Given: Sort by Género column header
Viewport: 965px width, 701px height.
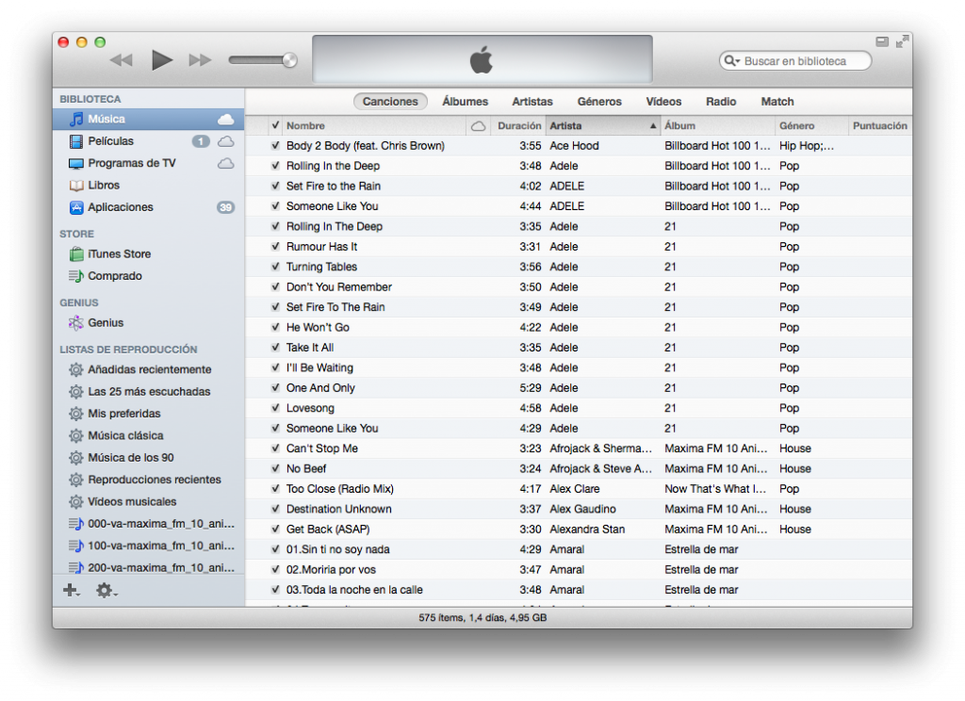Looking at the screenshot, I should pos(811,126).
